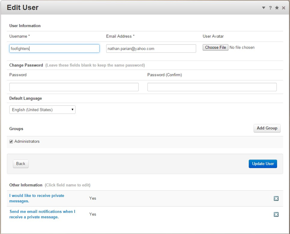Image resolution: width=290 pixels, height=234 pixels.
Task: Click the Username field containing foofighters
Action: coord(54,49)
